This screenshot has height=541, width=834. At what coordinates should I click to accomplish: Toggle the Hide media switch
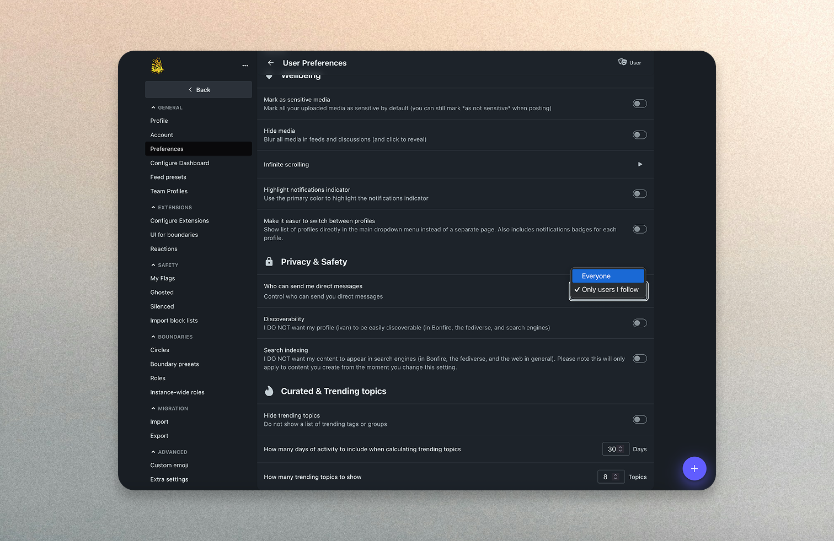pyautogui.click(x=639, y=135)
